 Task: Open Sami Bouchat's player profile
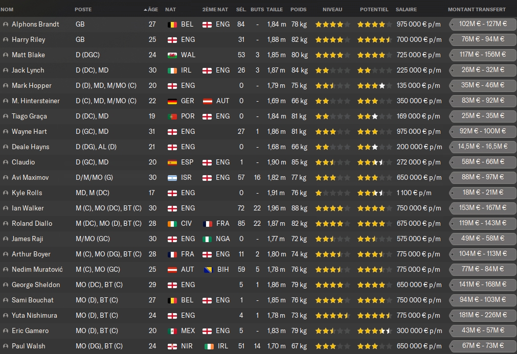point(33,300)
